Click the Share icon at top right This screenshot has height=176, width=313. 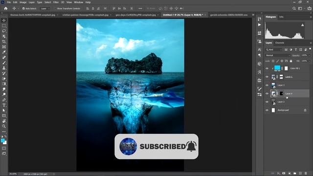click(x=310, y=8)
